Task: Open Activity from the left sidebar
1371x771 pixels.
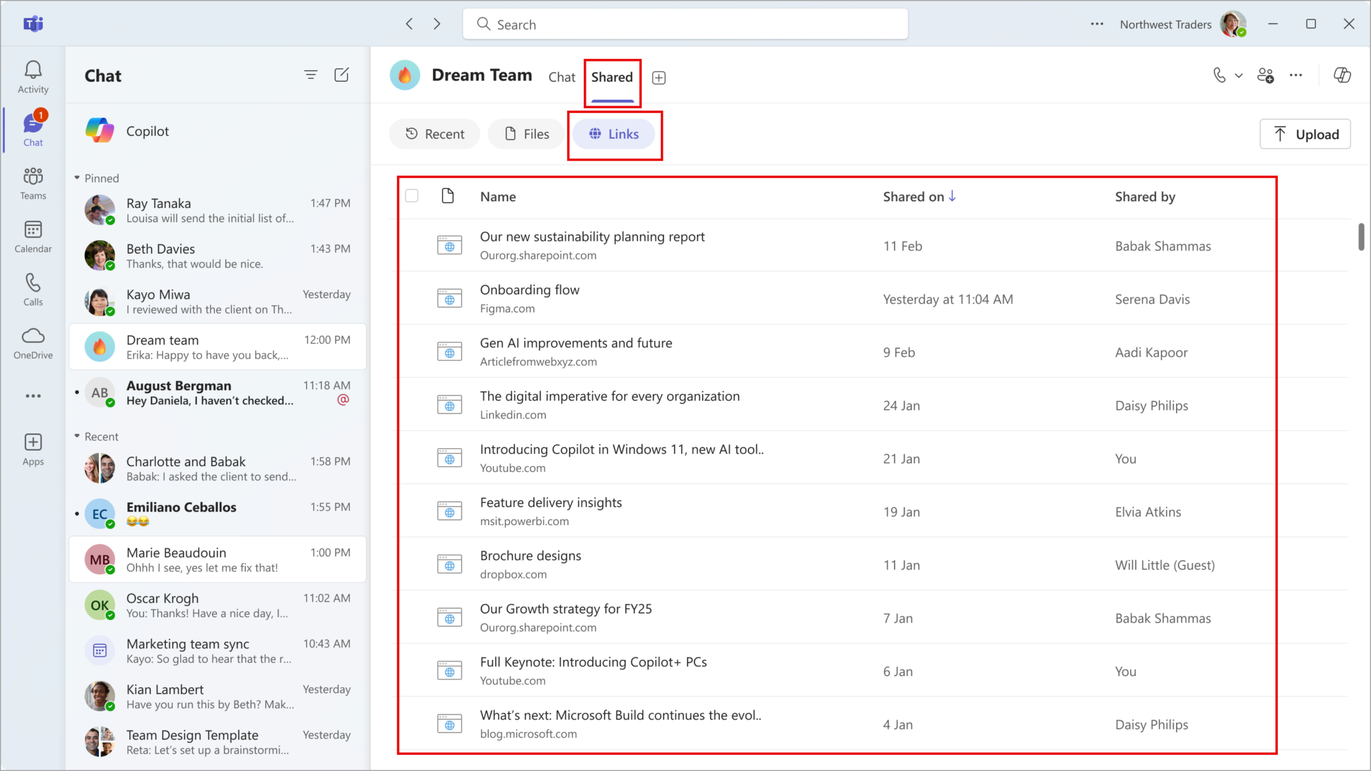Action: [33, 74]
